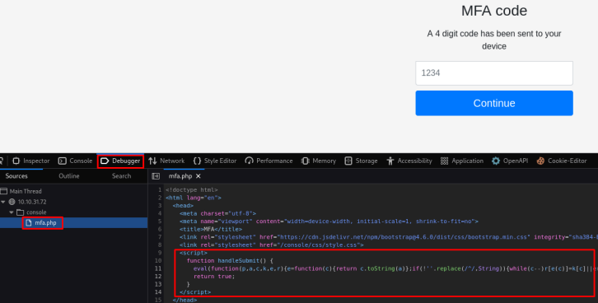The width and height of the screenshot is (598, 303).
Task: Open the Application tab
Action: 462,161
